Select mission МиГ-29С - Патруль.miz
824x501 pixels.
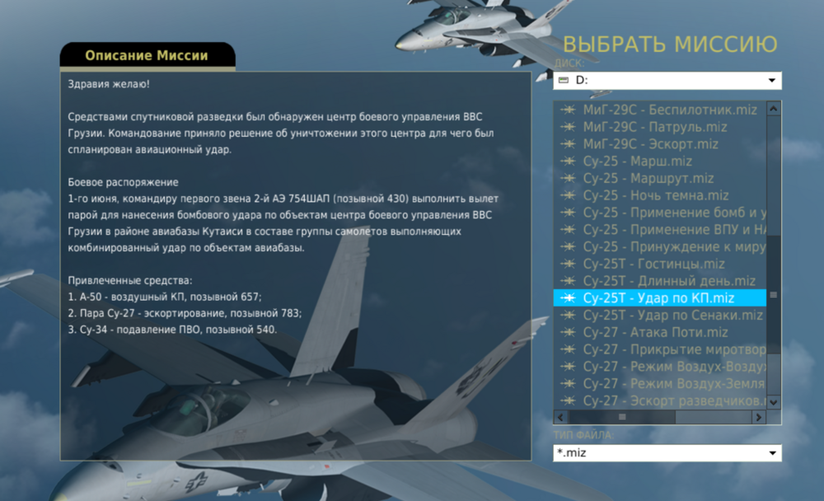(x=651, y=125)
